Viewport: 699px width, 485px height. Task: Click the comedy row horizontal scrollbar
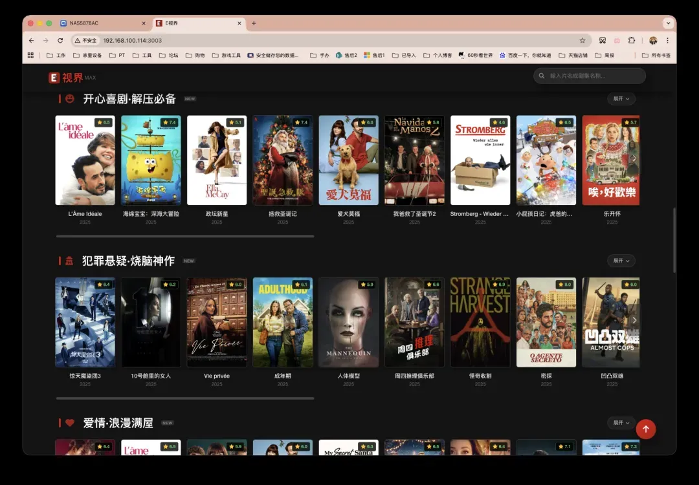pos(186,236)
